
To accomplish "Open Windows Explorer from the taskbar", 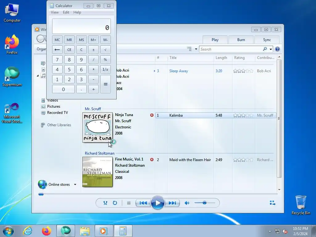I will pos(85,231).
